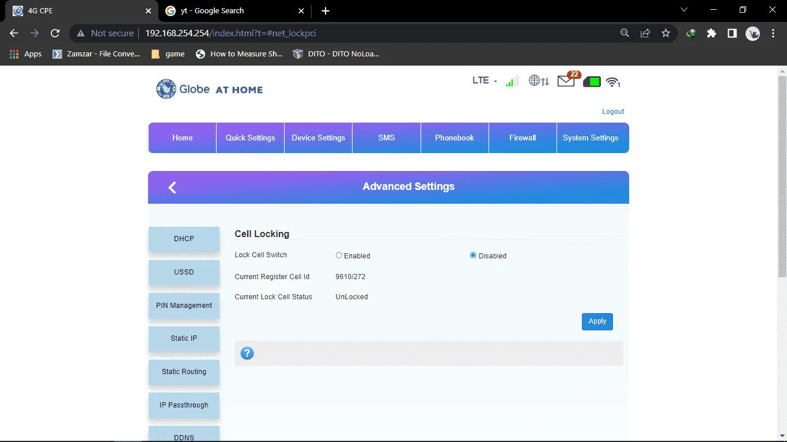Click the green battery status icon
Image resolution: width=787 pixels, height=442 pixels.
point(592,82)
